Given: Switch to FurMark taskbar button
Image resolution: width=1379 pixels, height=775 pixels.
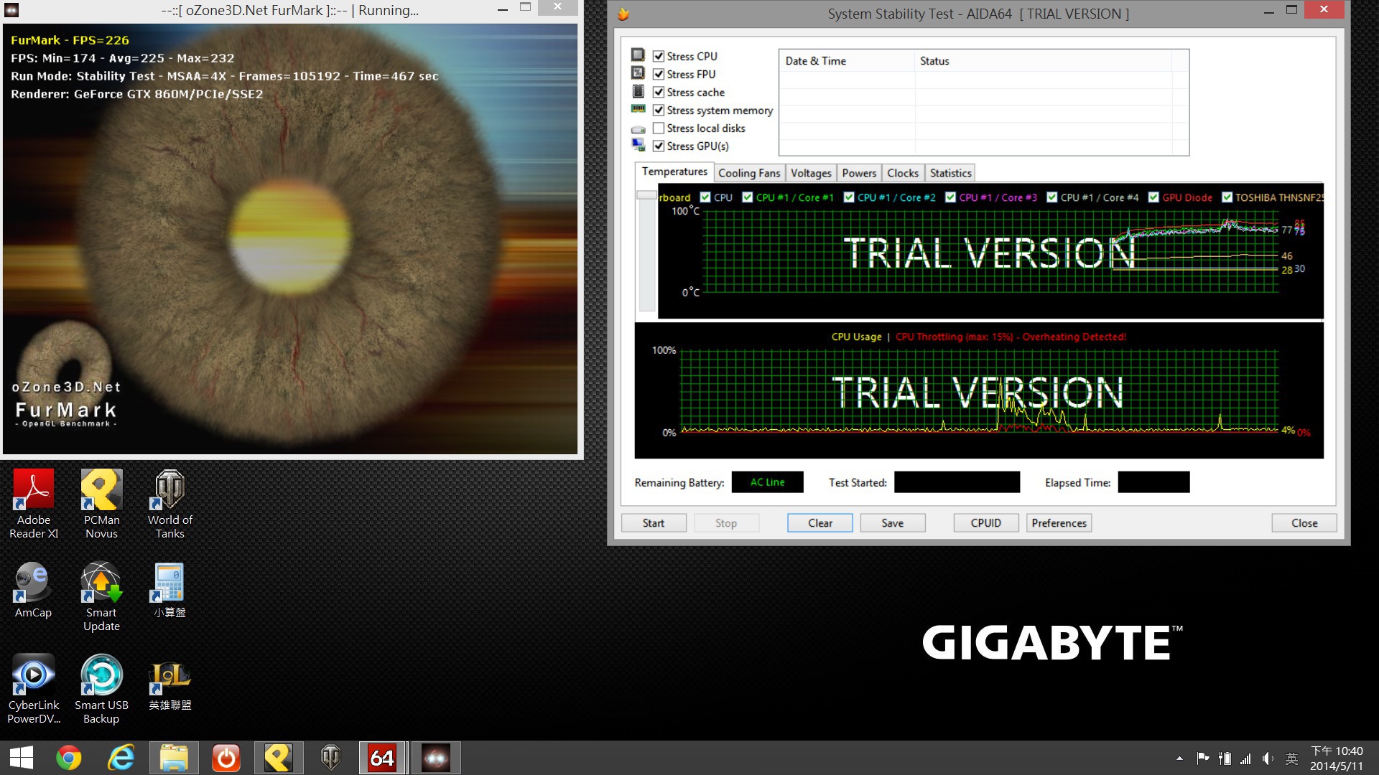Looking at the screenshot, I should (x=435, y=758).
